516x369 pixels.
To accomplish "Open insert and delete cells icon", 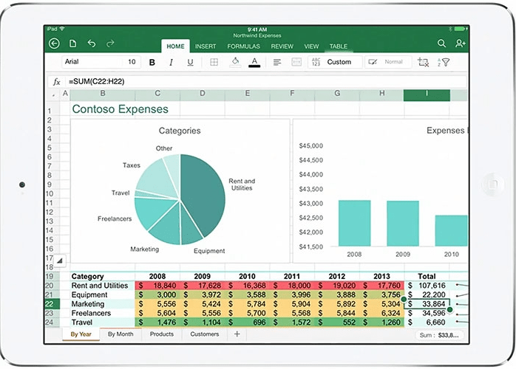I will click(x=423, y=63).
